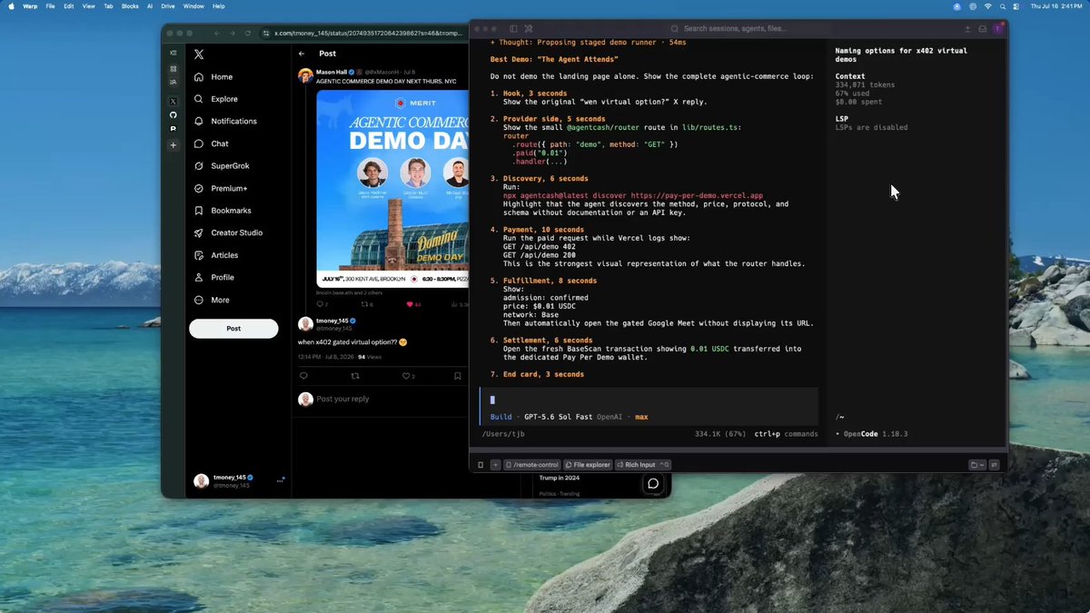Open SuperGrok in X sidebar
This screenshot has width=1090, height=613.
(223, 166)
